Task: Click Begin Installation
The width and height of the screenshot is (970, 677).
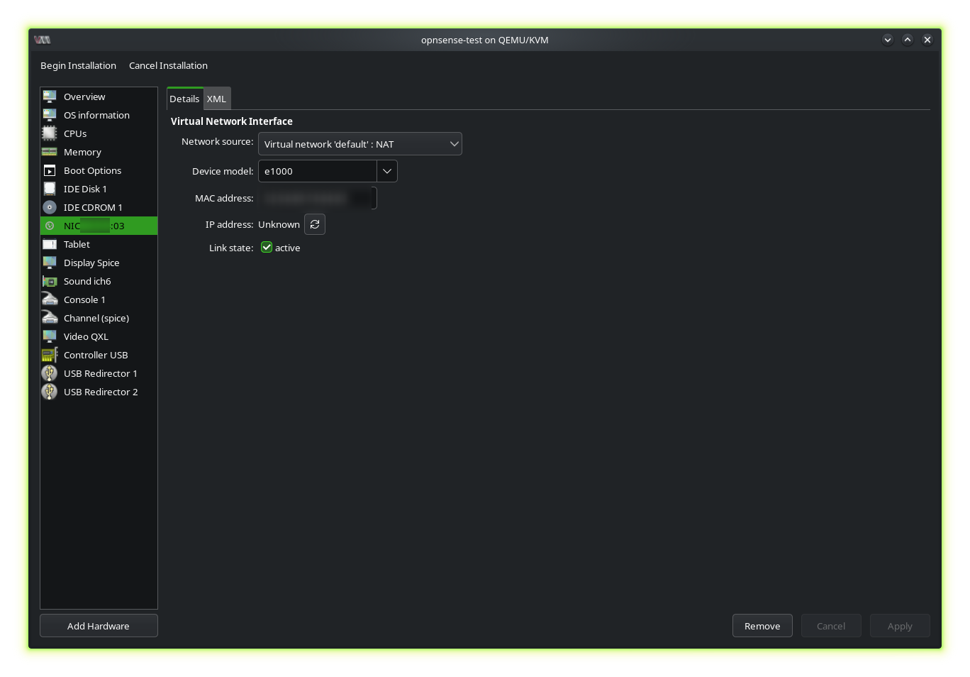Action: [78, 65]
